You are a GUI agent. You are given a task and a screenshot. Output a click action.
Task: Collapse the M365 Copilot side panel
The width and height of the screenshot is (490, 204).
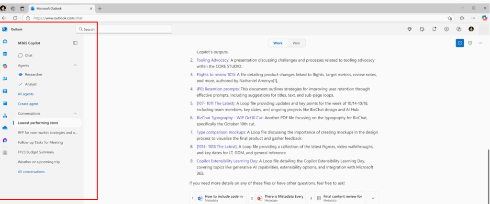click(x=75, y=43)
